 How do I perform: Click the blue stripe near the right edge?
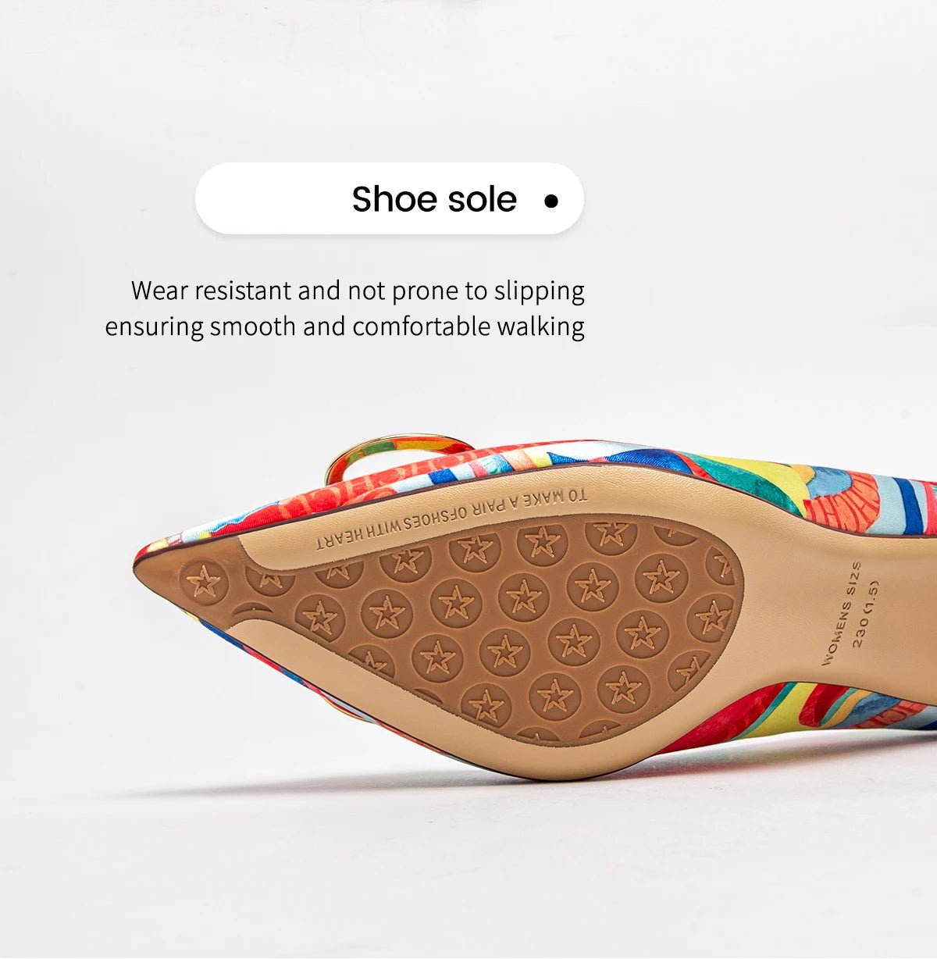[x=909, y=504]
